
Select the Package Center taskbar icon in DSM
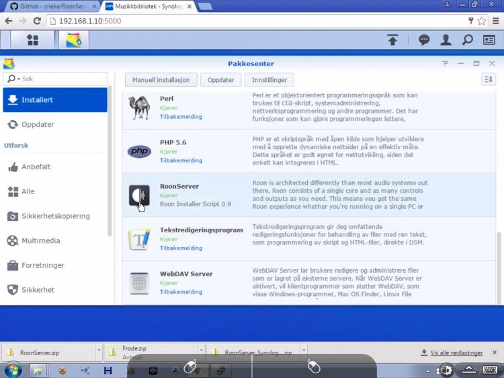(x=74, y=40)
